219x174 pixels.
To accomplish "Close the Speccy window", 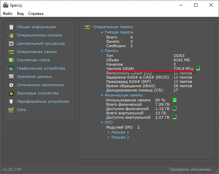I will [211, 5].
